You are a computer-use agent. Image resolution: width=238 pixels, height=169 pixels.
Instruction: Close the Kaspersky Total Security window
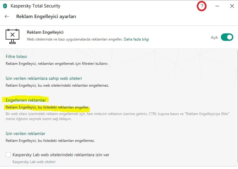click(x=232, y=6)
